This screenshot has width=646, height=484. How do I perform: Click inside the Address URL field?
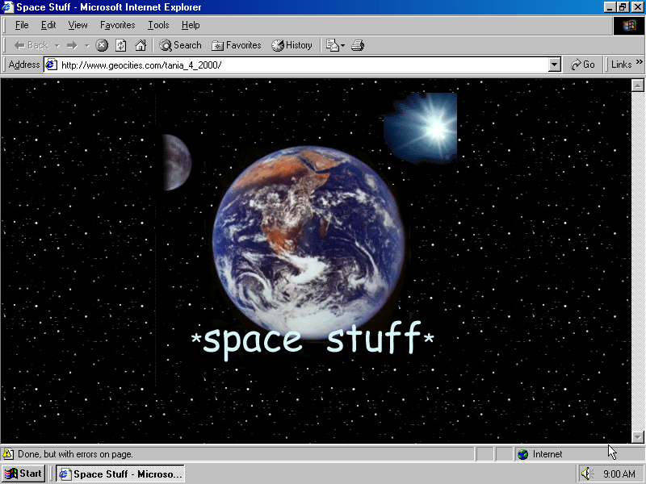299,65
